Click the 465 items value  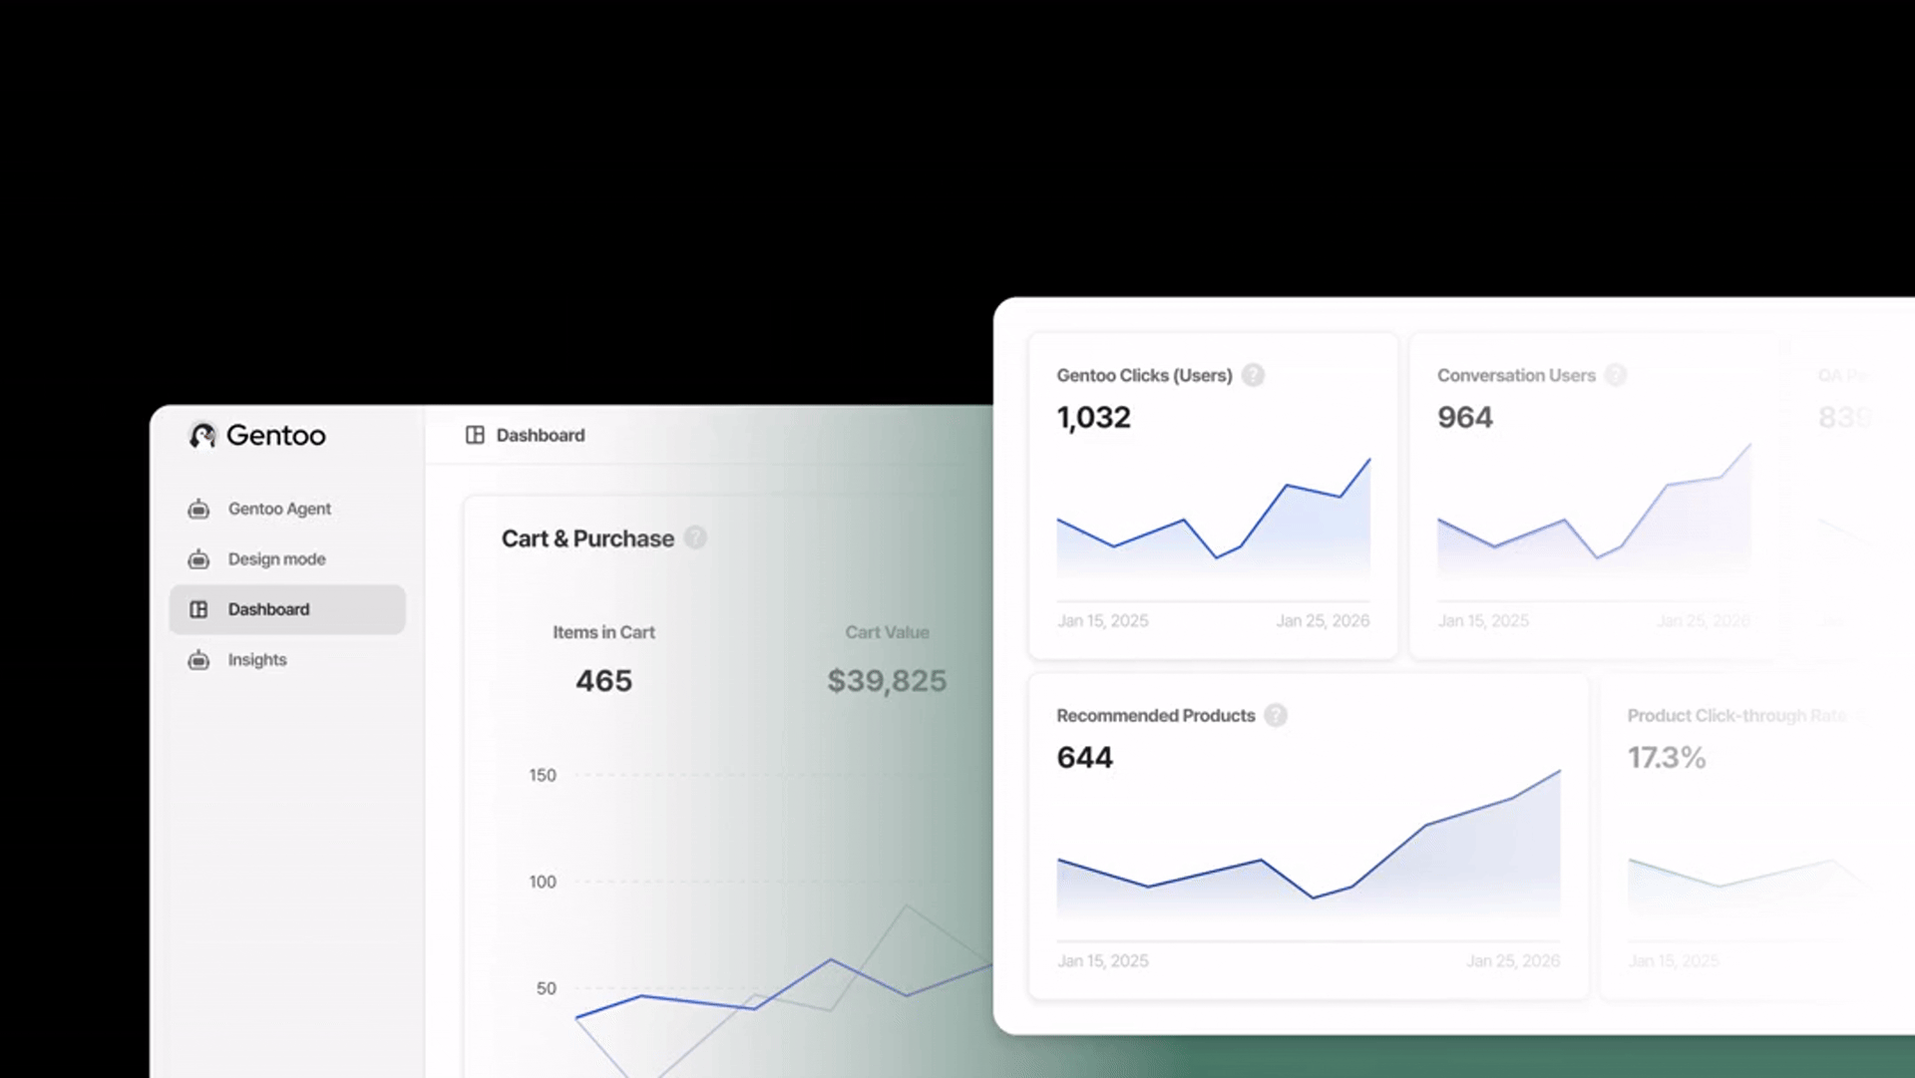(x=603, y=681)
